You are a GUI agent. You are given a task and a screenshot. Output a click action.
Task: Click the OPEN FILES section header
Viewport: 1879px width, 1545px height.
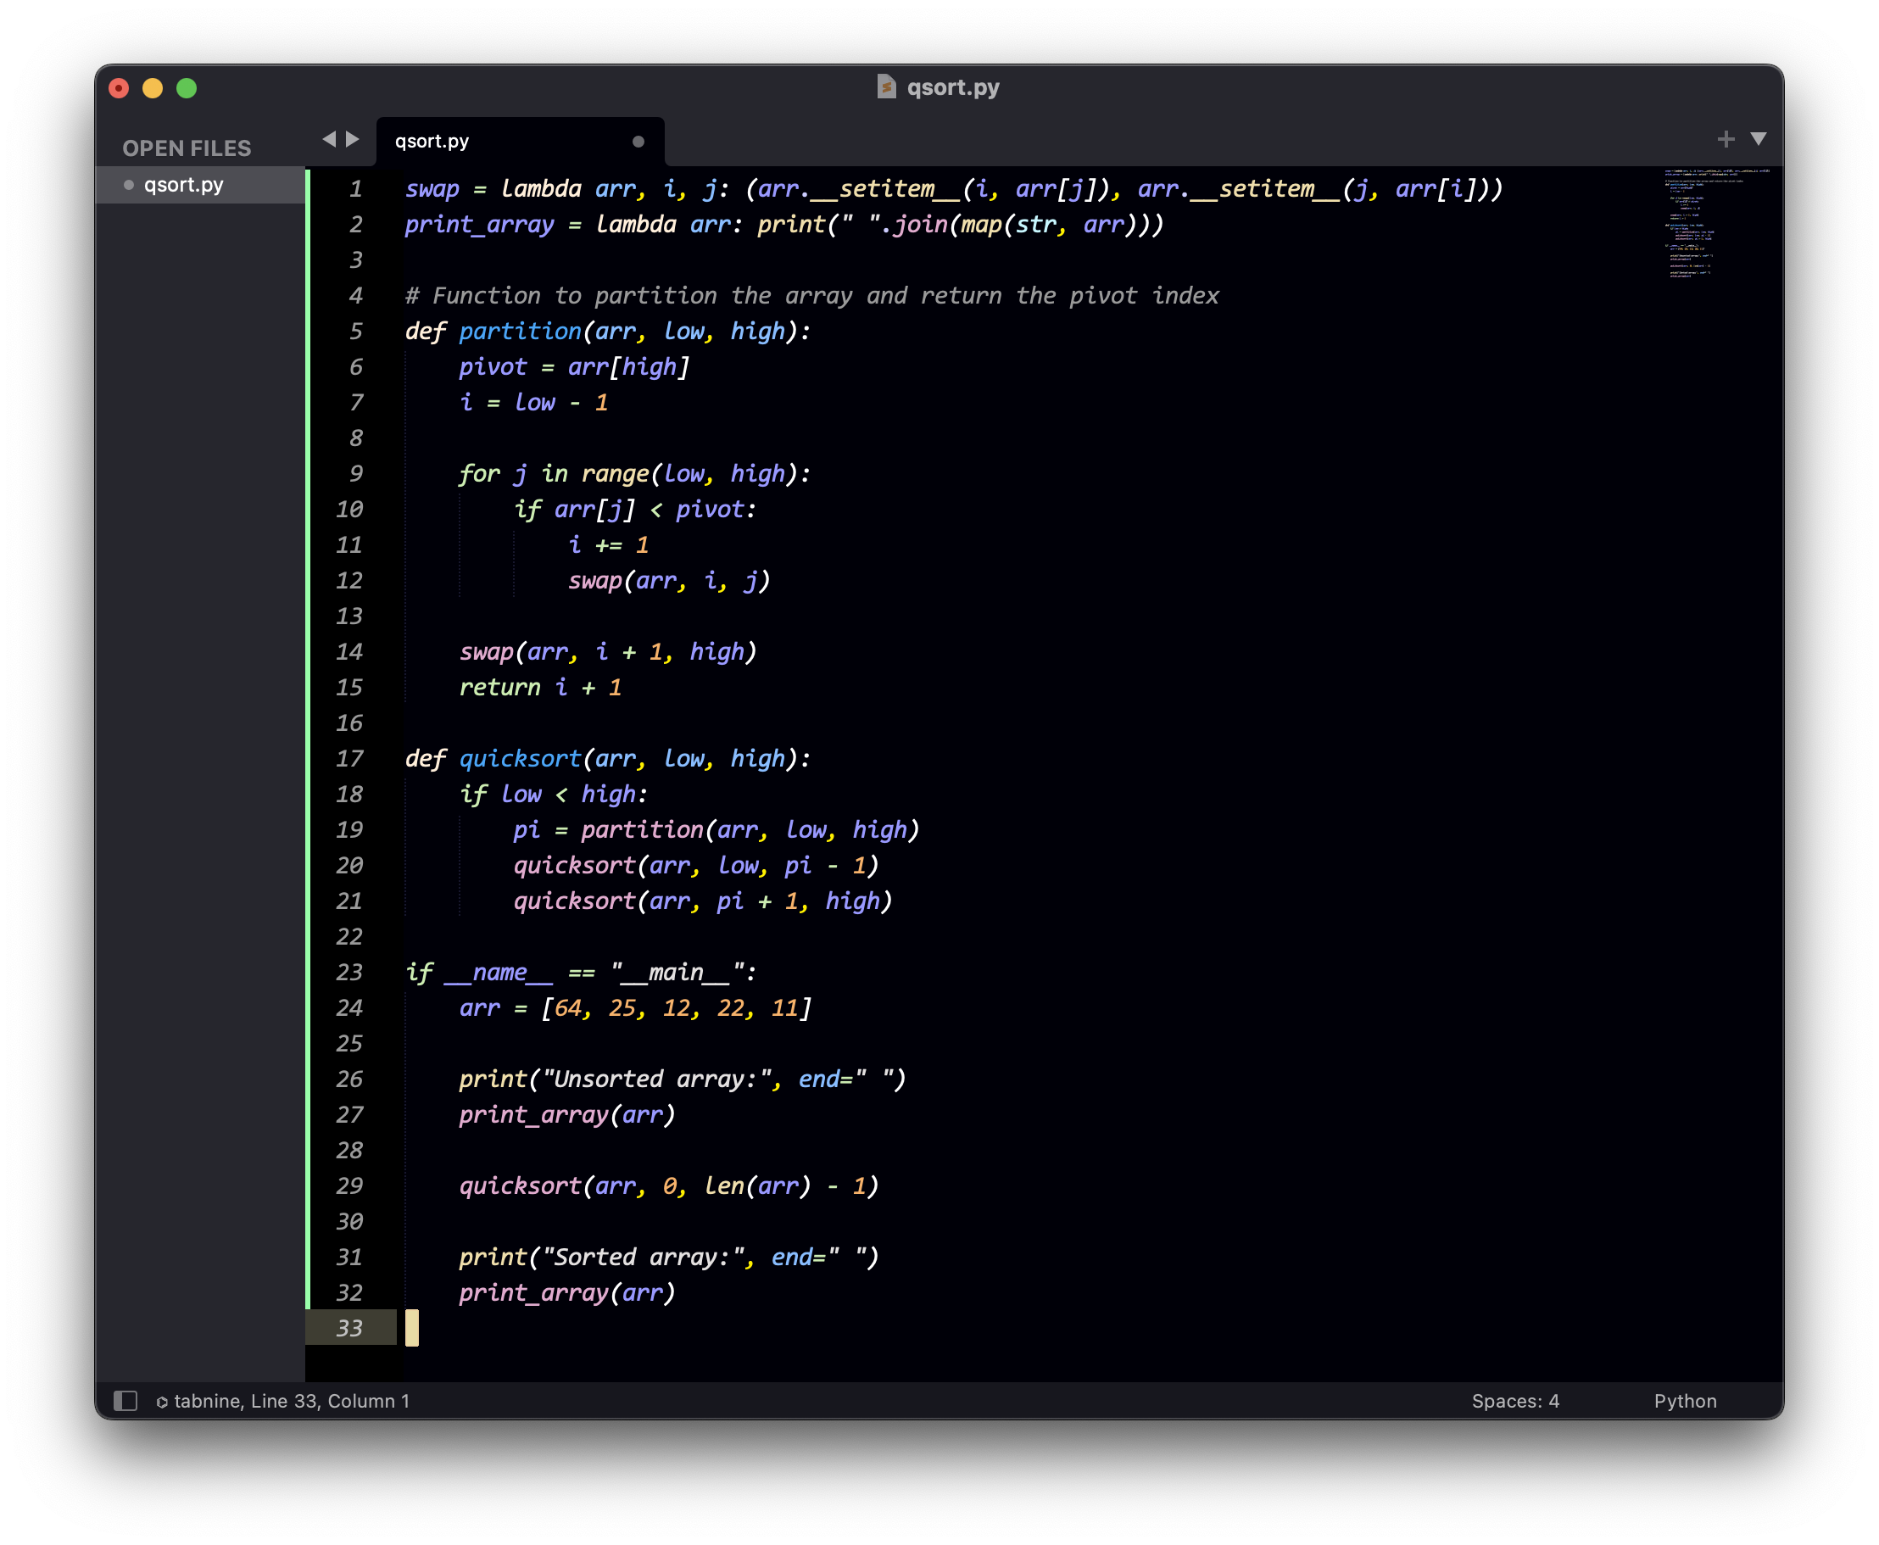pyautogui.click(x=187, y=148)
